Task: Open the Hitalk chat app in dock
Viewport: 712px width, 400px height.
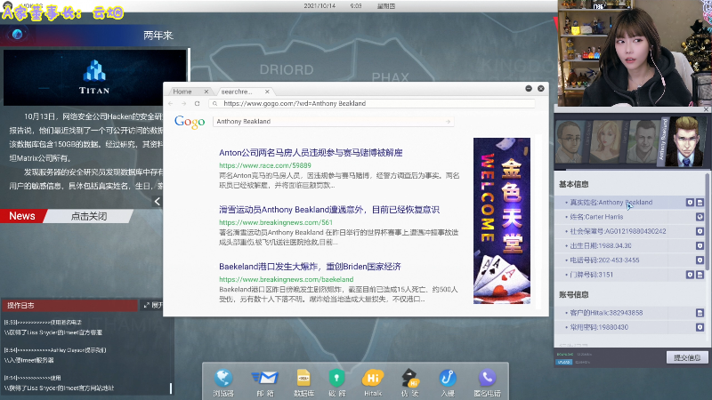Action: tap(373, 383)
